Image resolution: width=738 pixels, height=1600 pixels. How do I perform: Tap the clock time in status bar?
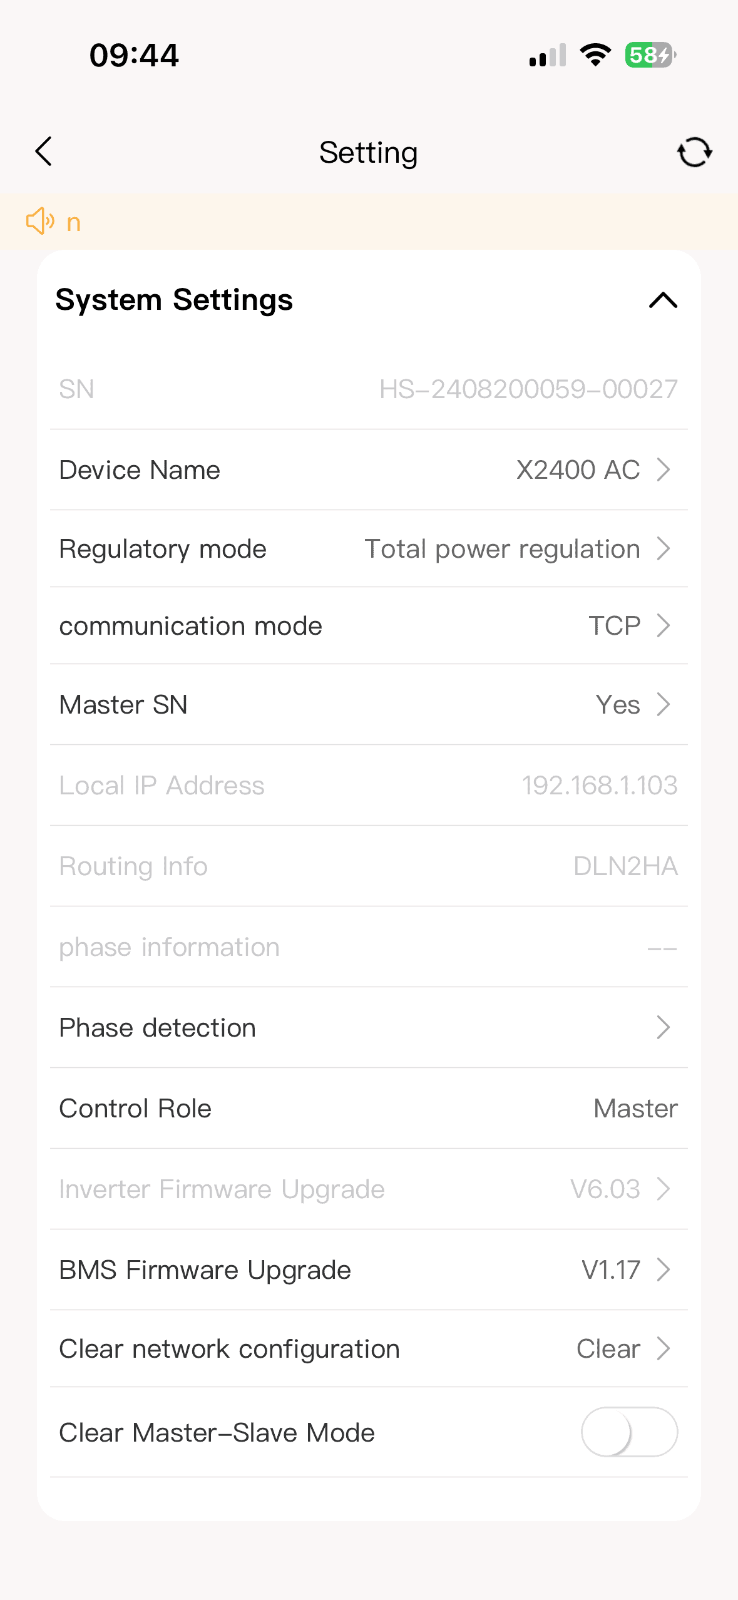click(x=134, y=55)
